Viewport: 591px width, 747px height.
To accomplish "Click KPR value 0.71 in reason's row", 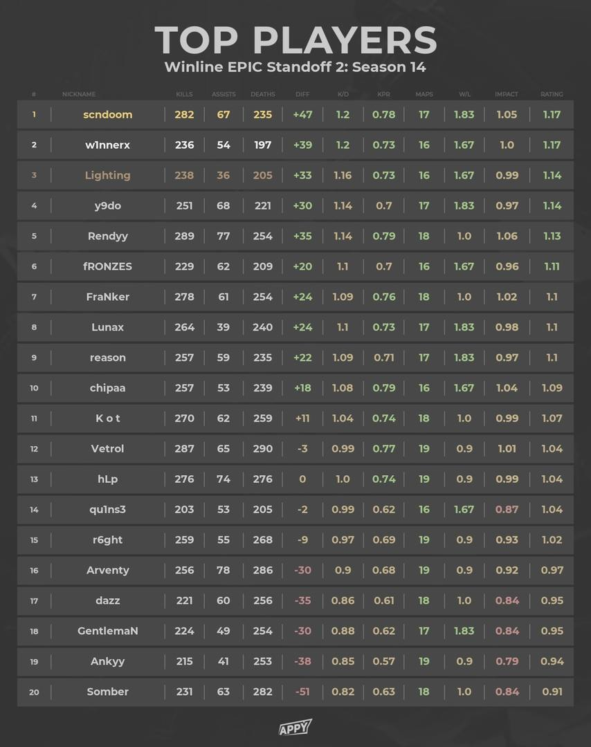I will (383, 358).
